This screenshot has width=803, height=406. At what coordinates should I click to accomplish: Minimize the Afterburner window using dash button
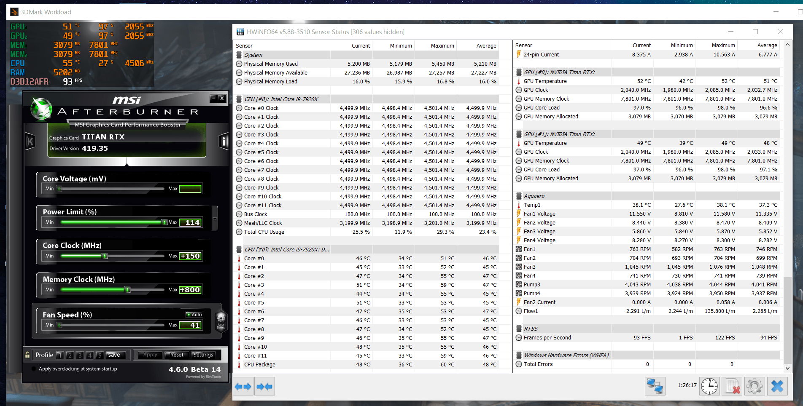214,98
